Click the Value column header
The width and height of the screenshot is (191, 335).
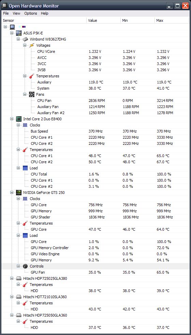click(103, 20)
